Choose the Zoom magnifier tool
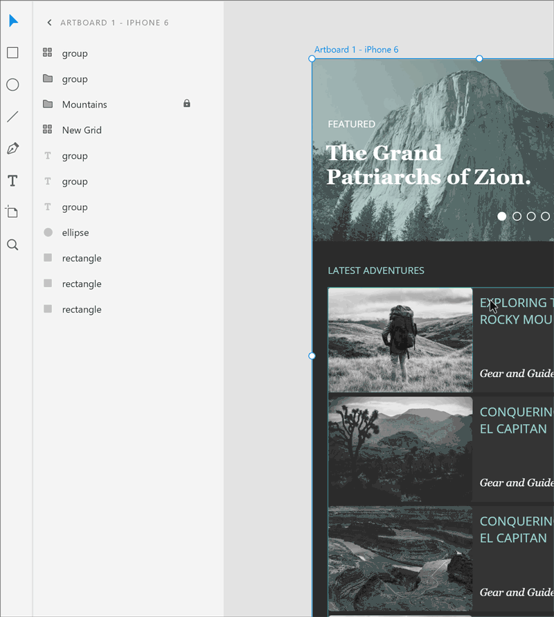554x617 pixels. pos(12,245)
